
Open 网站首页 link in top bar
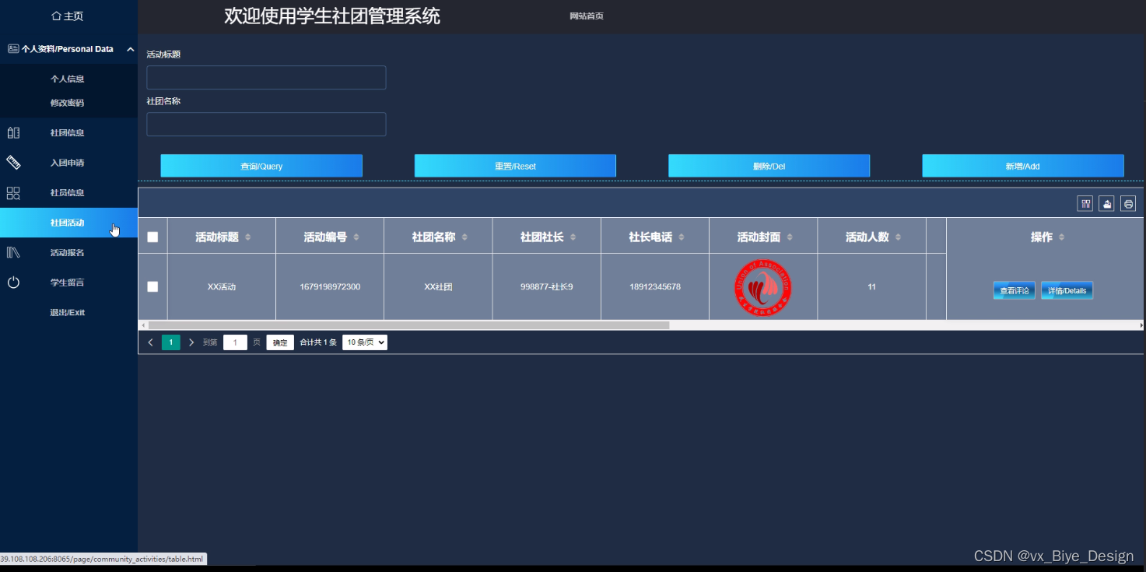[587, 16]
